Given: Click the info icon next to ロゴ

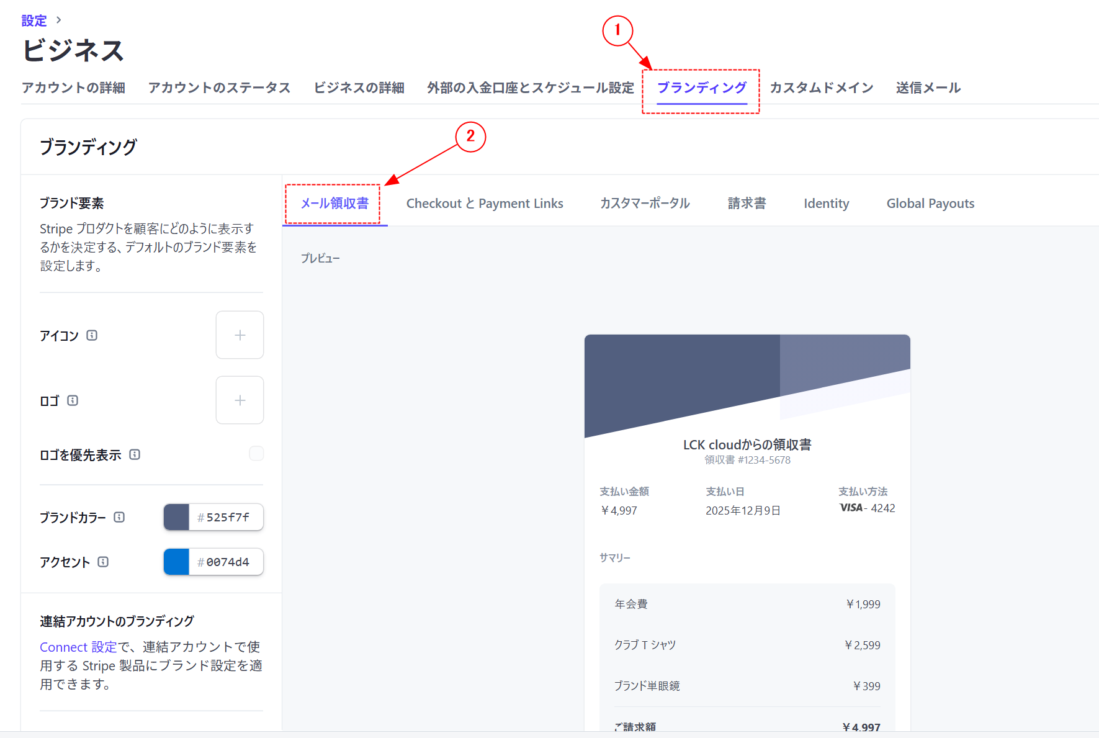Looking at the screenshot, I should click(73, 400).
